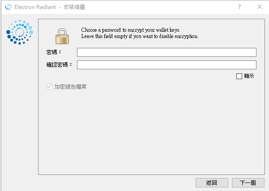Open help with the question mark button
269x191 pixels.
click(x=239, y=7)
